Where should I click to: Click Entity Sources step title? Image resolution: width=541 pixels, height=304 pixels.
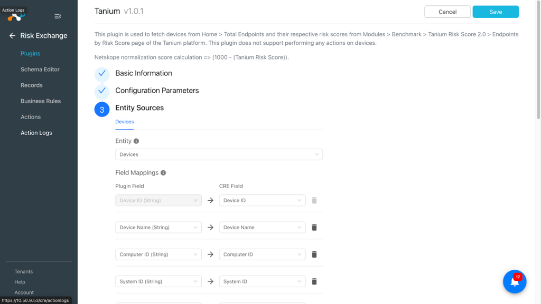(x=139, y=107)
